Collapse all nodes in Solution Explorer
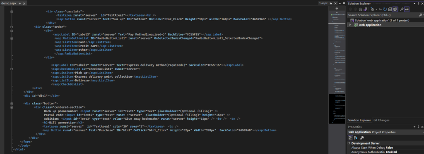 390,9
